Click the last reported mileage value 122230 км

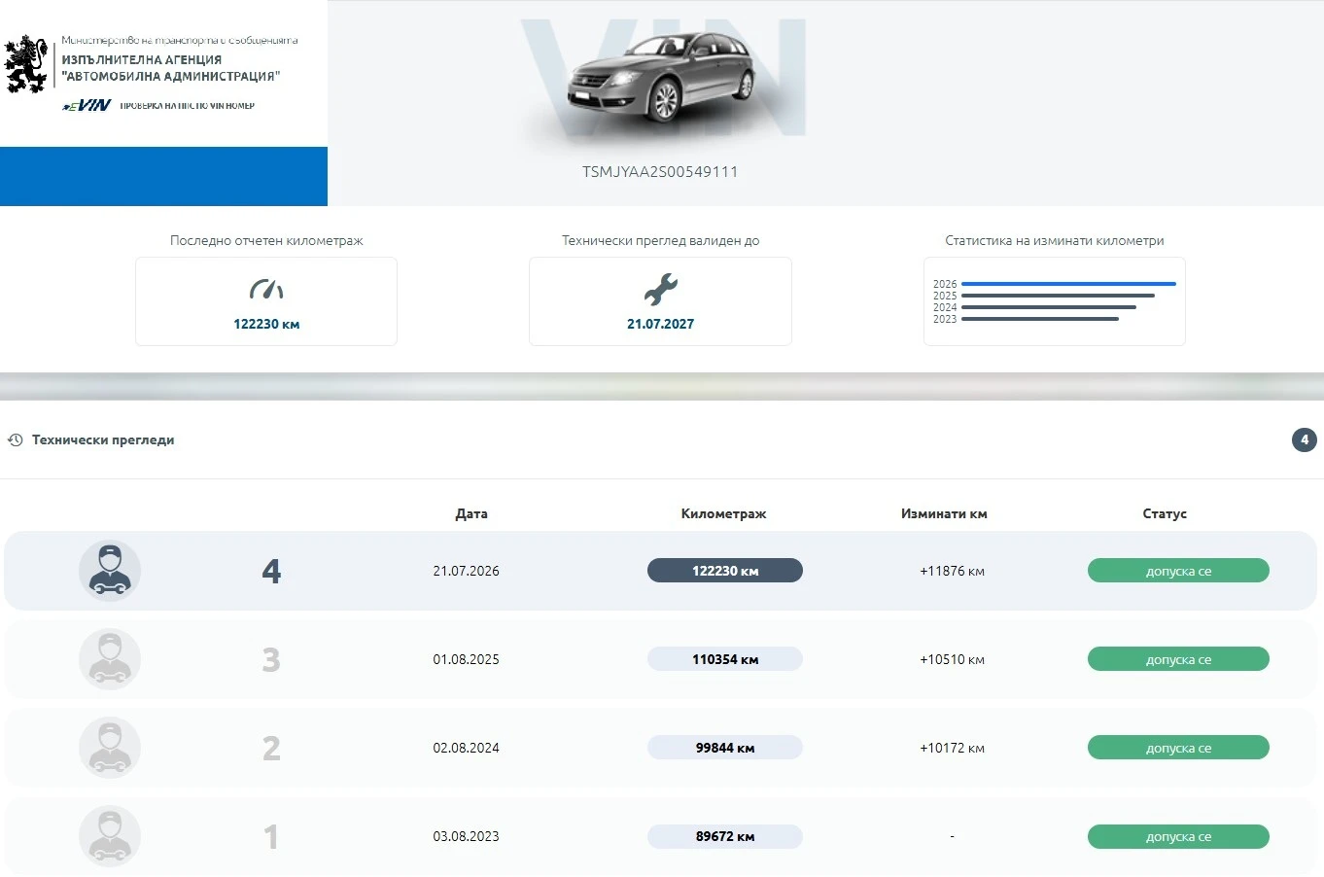[266, 324]
